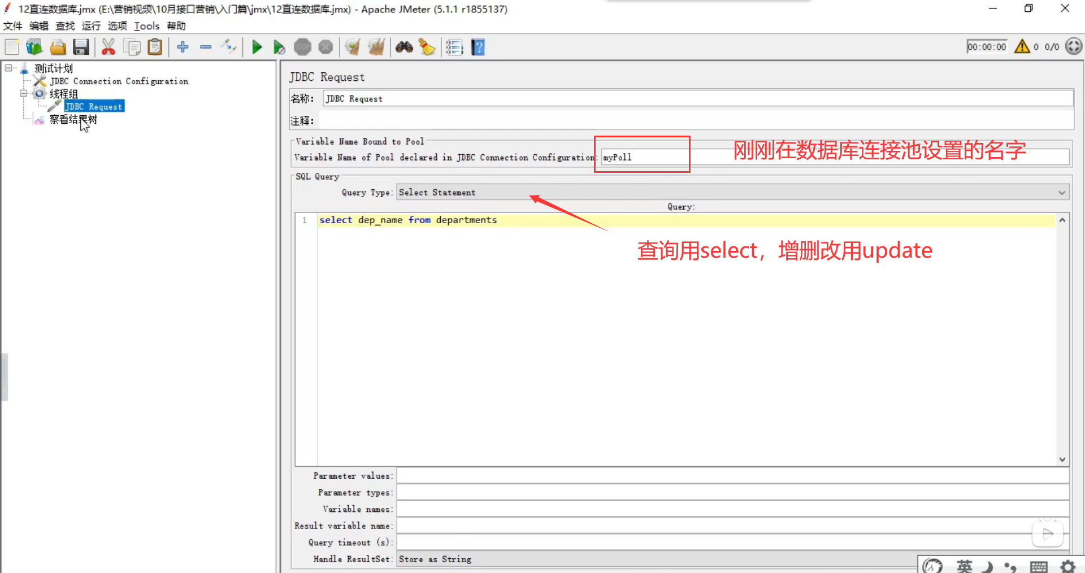
Task: Collapse all nodes with minus icon
Action: click(206, 47)
